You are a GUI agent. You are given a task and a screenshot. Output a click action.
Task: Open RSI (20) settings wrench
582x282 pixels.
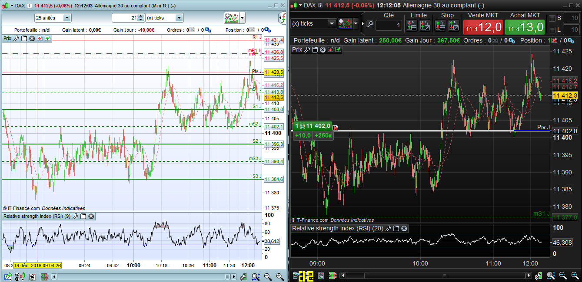pyautogui.click(x=388, y=228)
